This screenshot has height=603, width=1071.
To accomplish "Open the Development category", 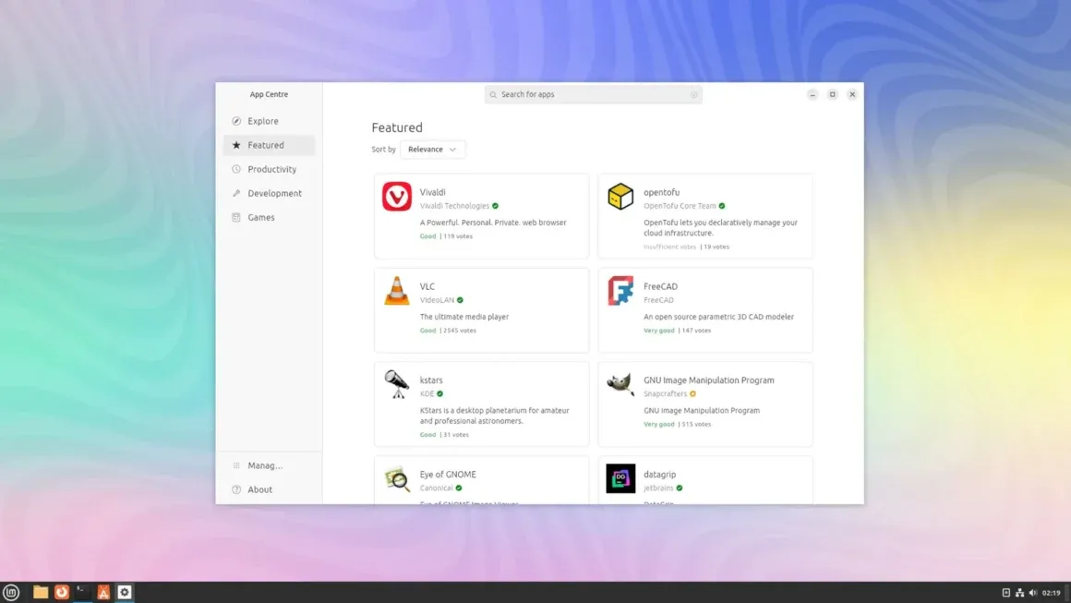I will pyautogui.click(x=269, y=193).
